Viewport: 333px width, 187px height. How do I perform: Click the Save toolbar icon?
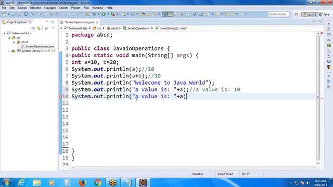[x=14, y=14]
